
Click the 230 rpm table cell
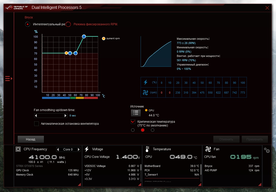(x=178, y=93)
